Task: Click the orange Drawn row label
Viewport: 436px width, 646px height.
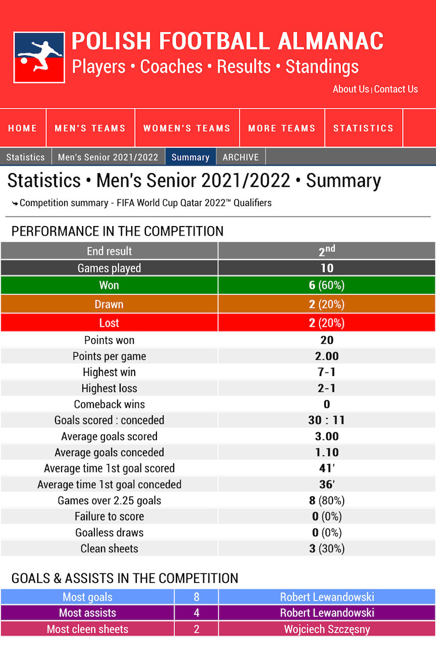Action: click(x=109, y=304)
